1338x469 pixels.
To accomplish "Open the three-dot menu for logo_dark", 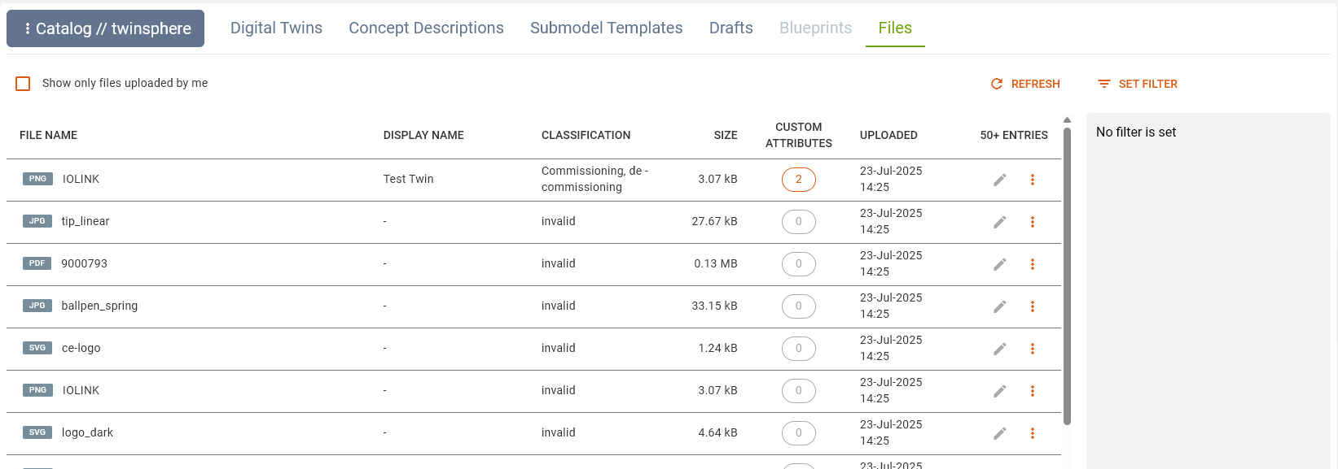I will click(x=1033, y=432).
